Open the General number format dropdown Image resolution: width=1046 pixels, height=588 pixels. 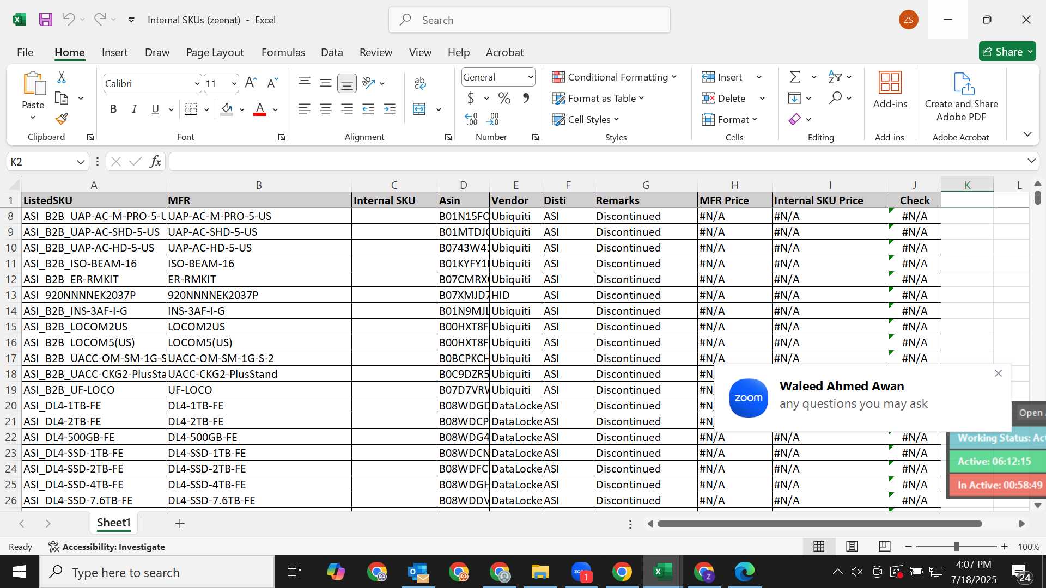click(x=530, y=77)
